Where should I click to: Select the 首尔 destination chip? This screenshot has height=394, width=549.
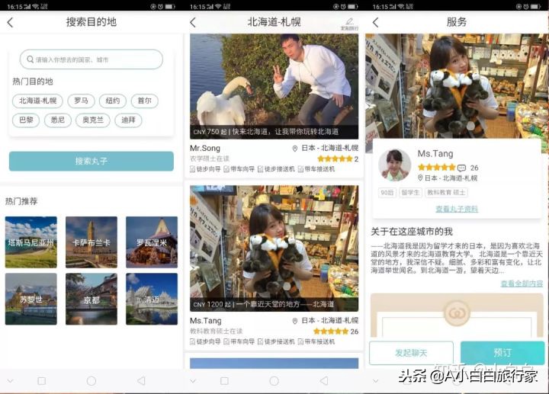tap(145, 101)
